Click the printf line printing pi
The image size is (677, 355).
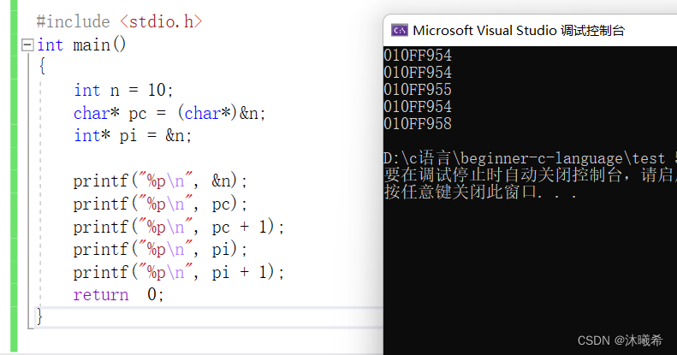(x=160, y=249)
